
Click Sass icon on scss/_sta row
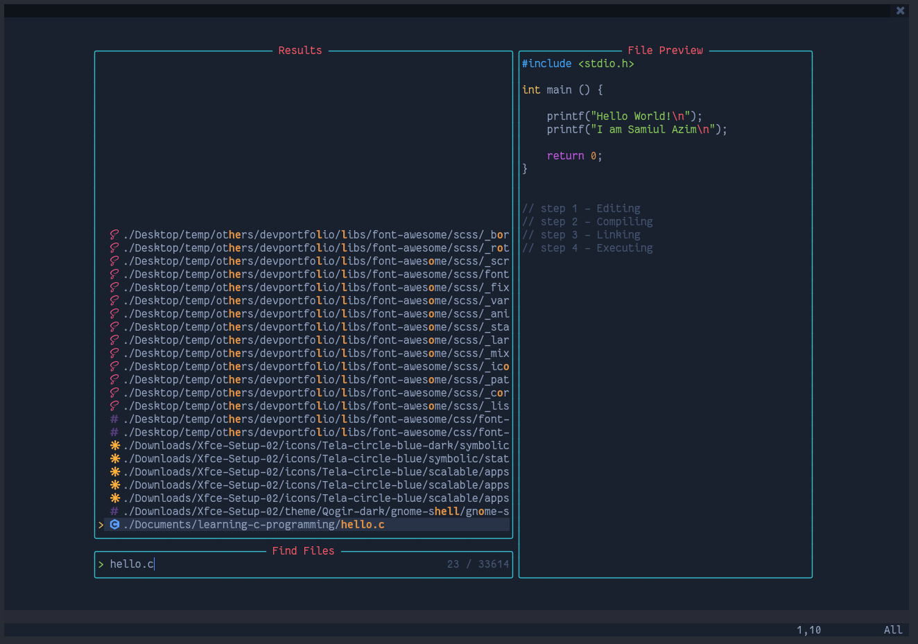pyautogui.click(x=114, y=327)
